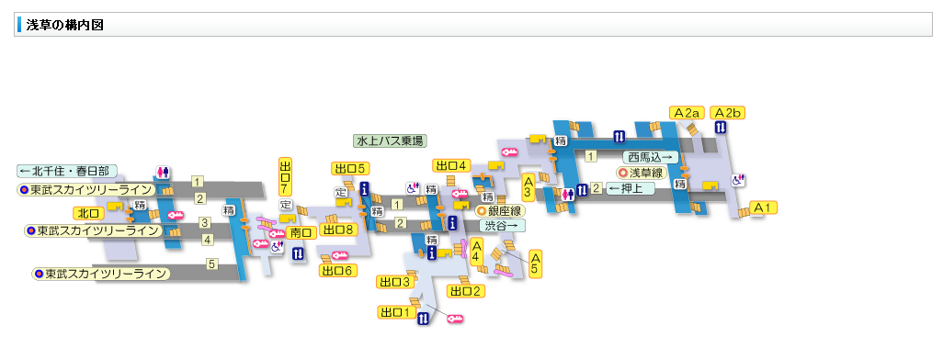Click the yellow ticket machine icon right of 北口
943x348 pixels.
(115, 207)
